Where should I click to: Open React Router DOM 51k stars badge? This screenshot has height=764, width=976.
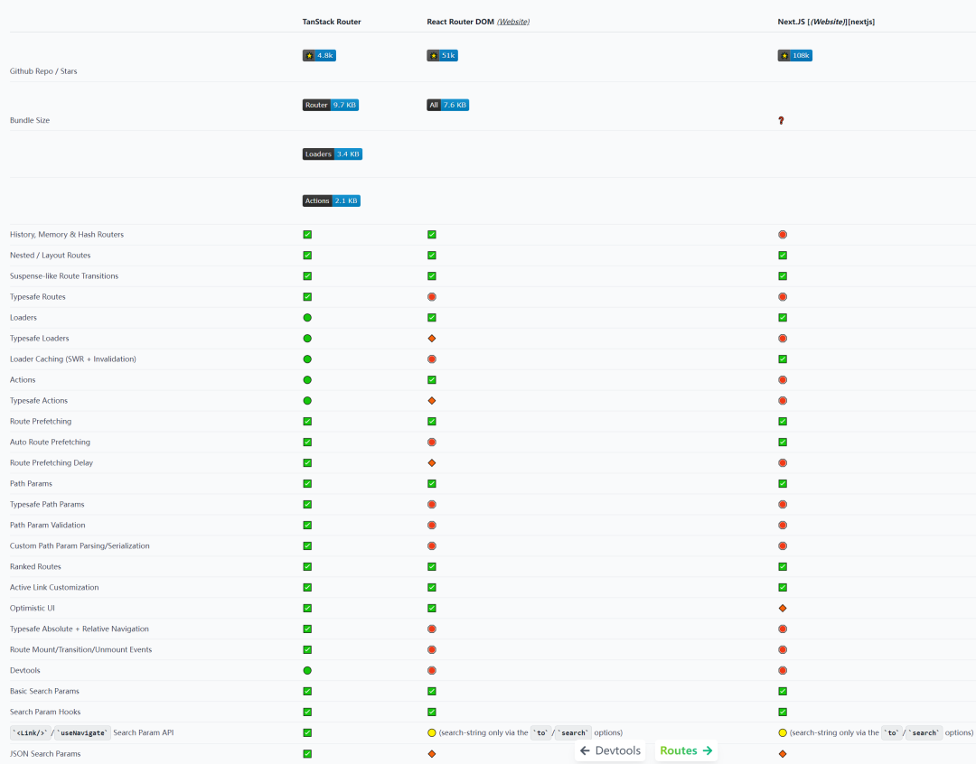[442, 55]
